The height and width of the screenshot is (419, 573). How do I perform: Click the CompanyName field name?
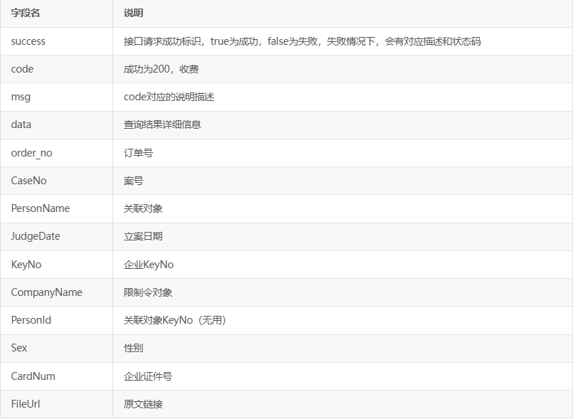point(46,292)
